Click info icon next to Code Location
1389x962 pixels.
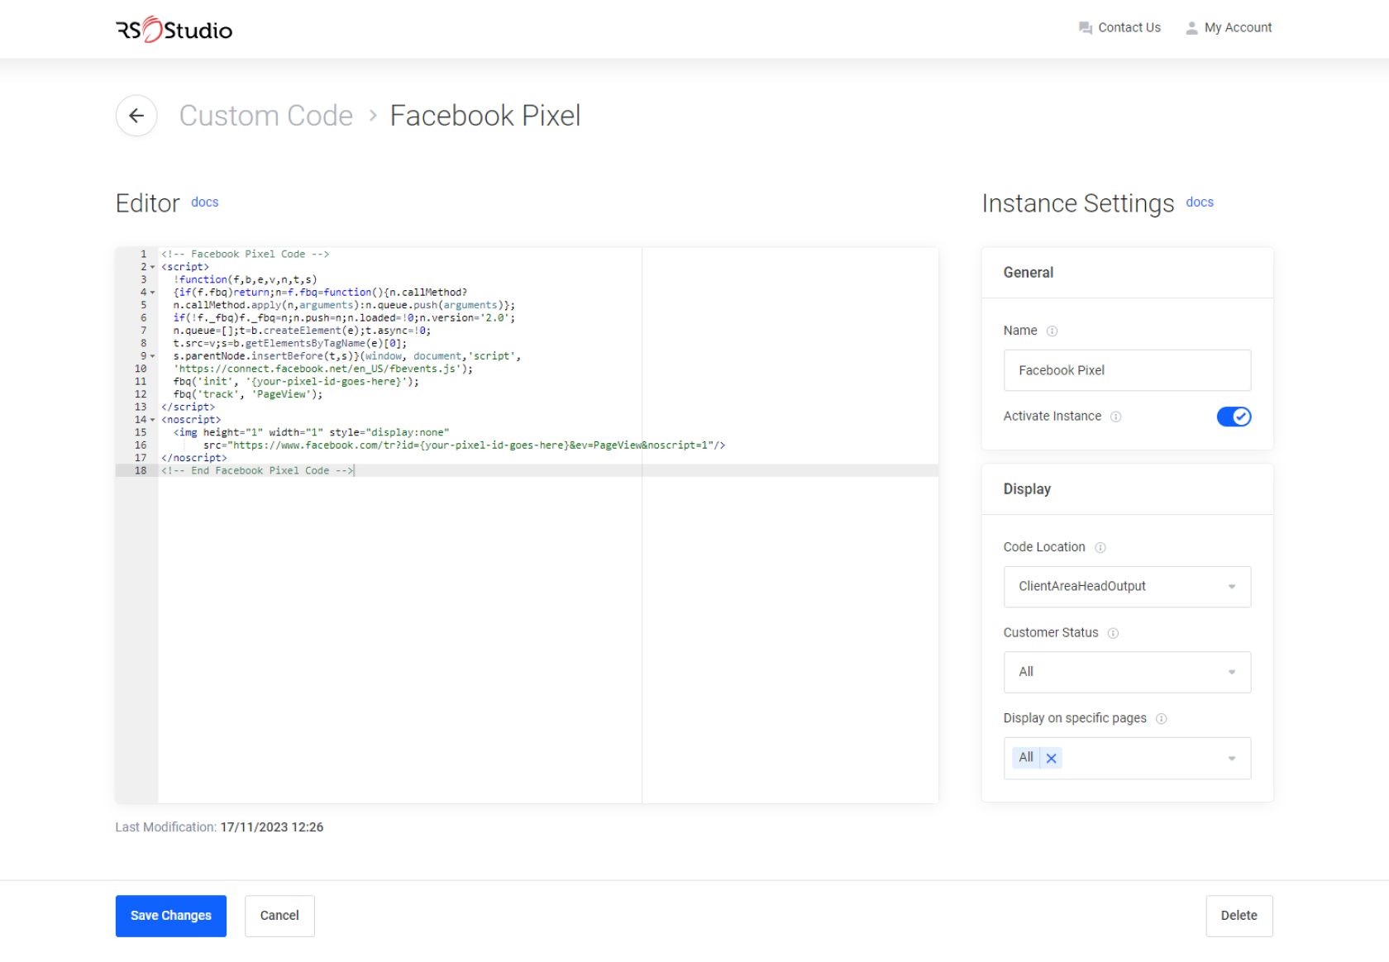click(x=1100, y=548)
